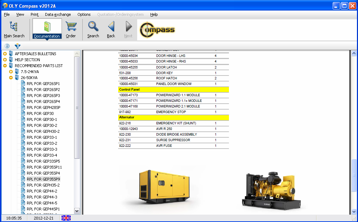Click the document pane scrollbar thumb
Screen dimensions: 358x222
tap(354, 175)
